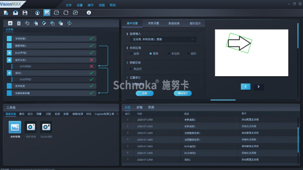Select the 扇形 detection region radio button
Viewport: 303px width, 170px height.
[x=188, y=54]
